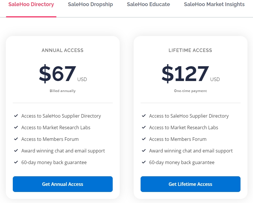Click the $127 lifetime price
Image resolution: width=253 pixels, height=203 pixels.
pos(185,74)
